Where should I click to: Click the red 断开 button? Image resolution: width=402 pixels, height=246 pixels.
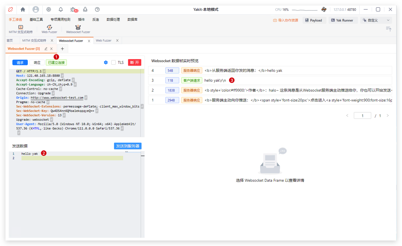tap(134, 63)
